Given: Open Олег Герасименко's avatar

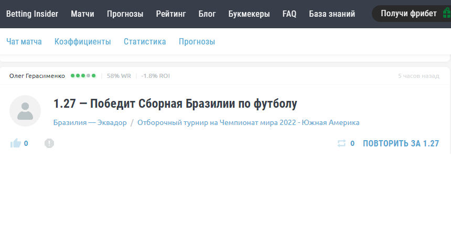Looking at the screenshot, I should [25, 111].
